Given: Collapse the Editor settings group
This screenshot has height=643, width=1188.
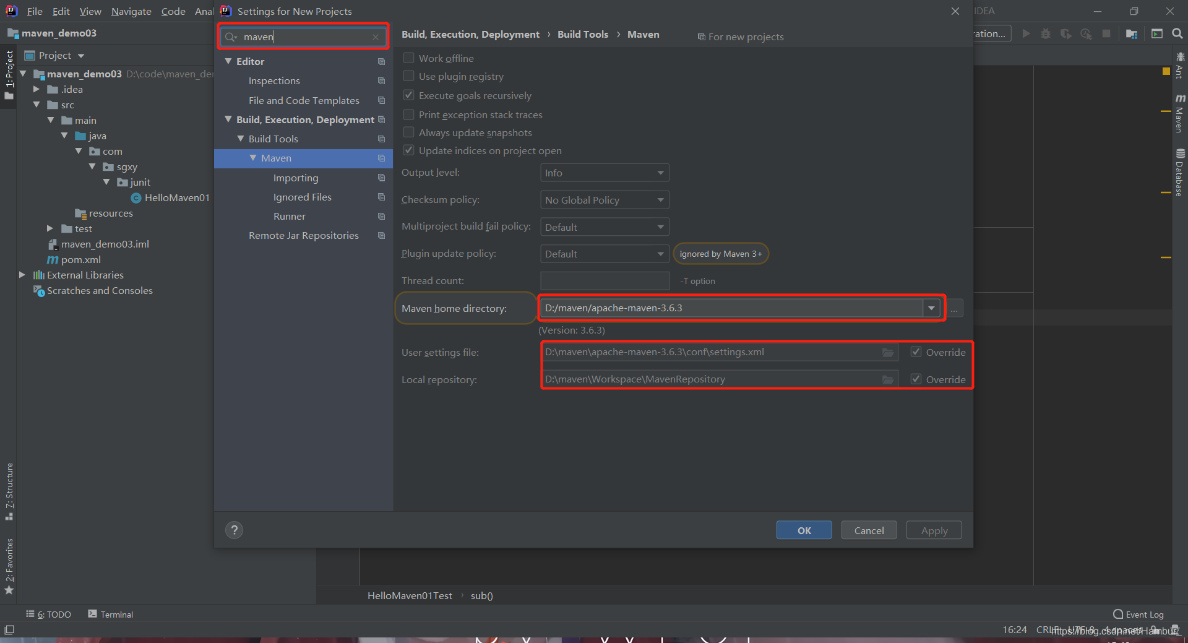Looking at the screenshot, I should [x=228, y=61].
